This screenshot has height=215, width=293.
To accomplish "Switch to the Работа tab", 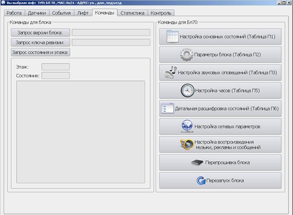I will pos(14,13).
